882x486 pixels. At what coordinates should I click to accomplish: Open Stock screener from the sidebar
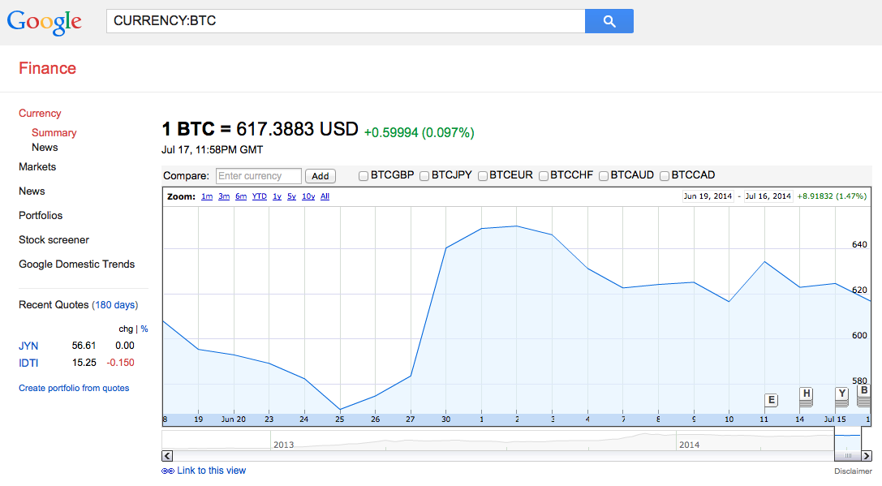pyautogui.click(x=54, y=239)
